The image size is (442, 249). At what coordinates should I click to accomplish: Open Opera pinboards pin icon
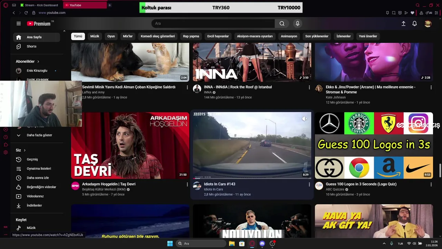point(387,13)
